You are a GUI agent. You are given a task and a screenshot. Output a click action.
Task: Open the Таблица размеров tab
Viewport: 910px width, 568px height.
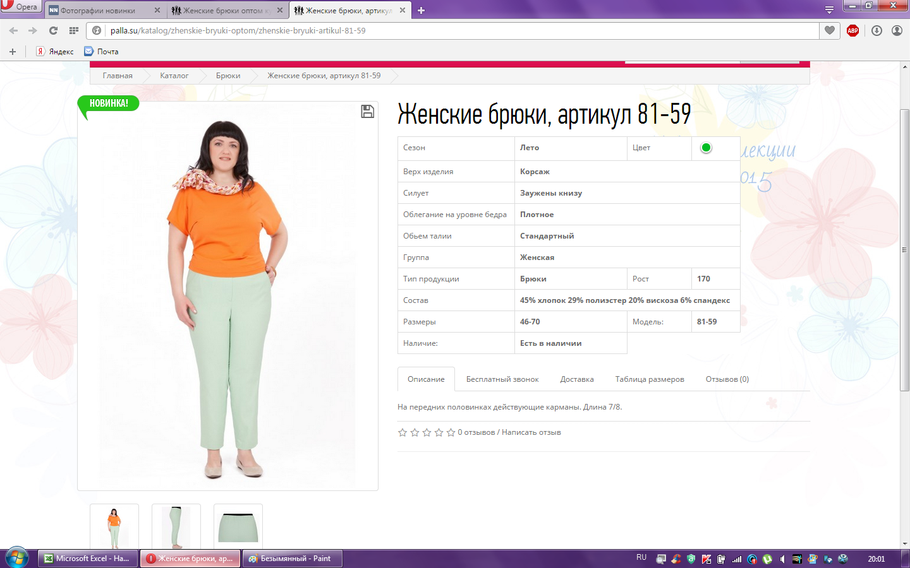pos(650,379)
